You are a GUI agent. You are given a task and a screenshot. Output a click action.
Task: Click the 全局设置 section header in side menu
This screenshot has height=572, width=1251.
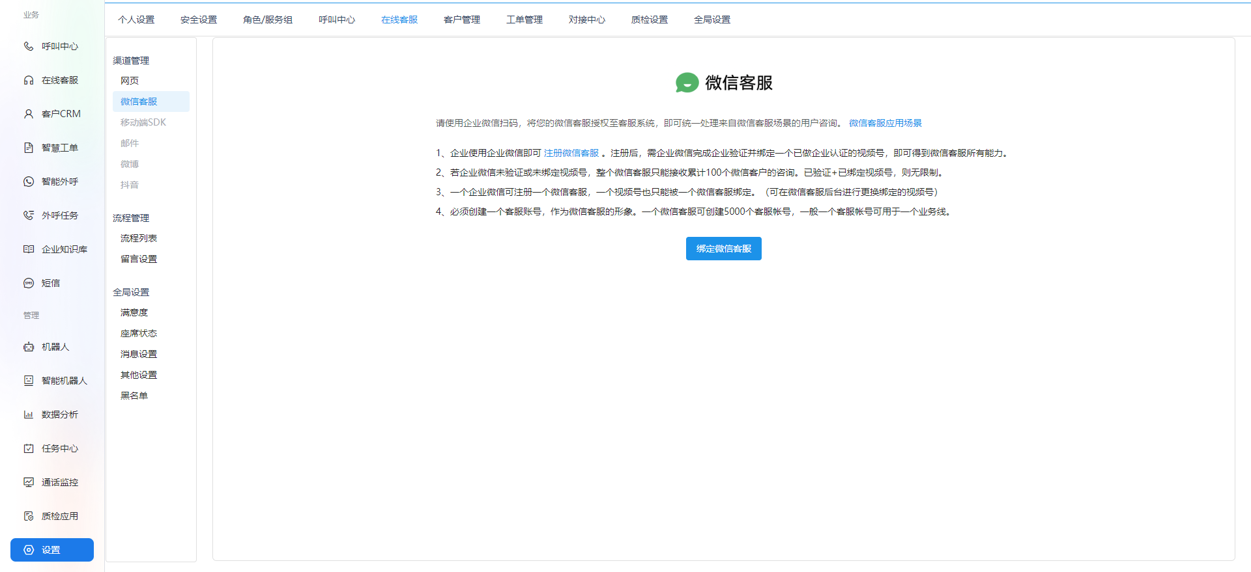coord(131,292)
